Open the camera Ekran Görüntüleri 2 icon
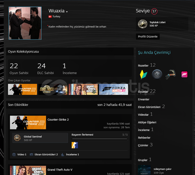 [x=31, y=154]
